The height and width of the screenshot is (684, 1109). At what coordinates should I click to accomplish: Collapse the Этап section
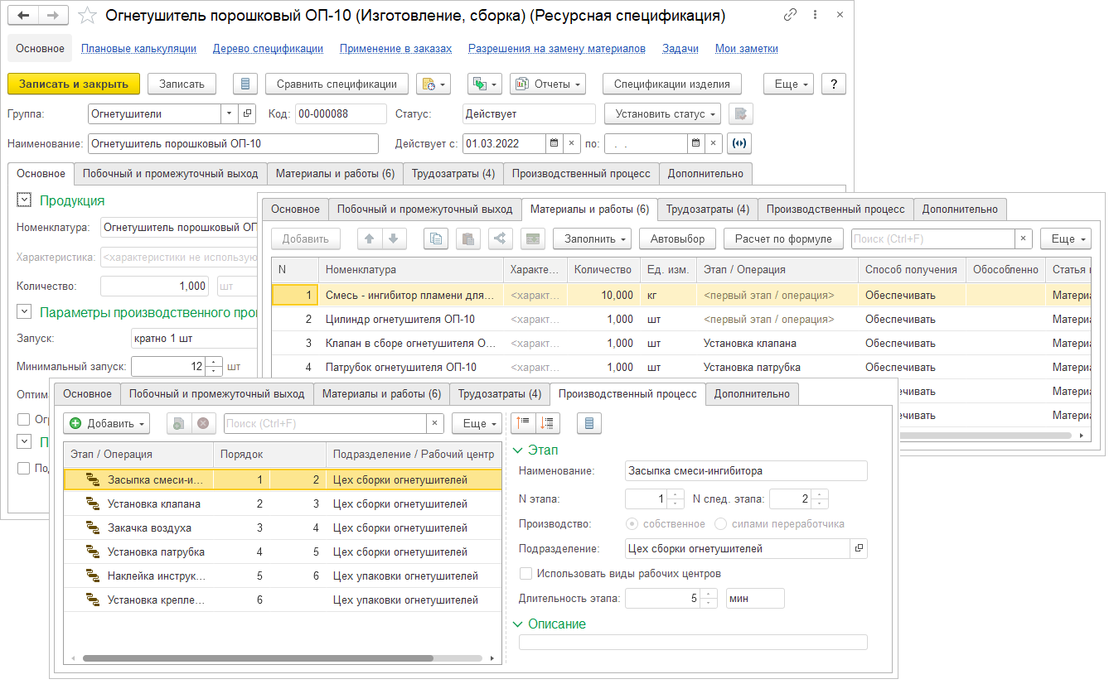[519, 450]
